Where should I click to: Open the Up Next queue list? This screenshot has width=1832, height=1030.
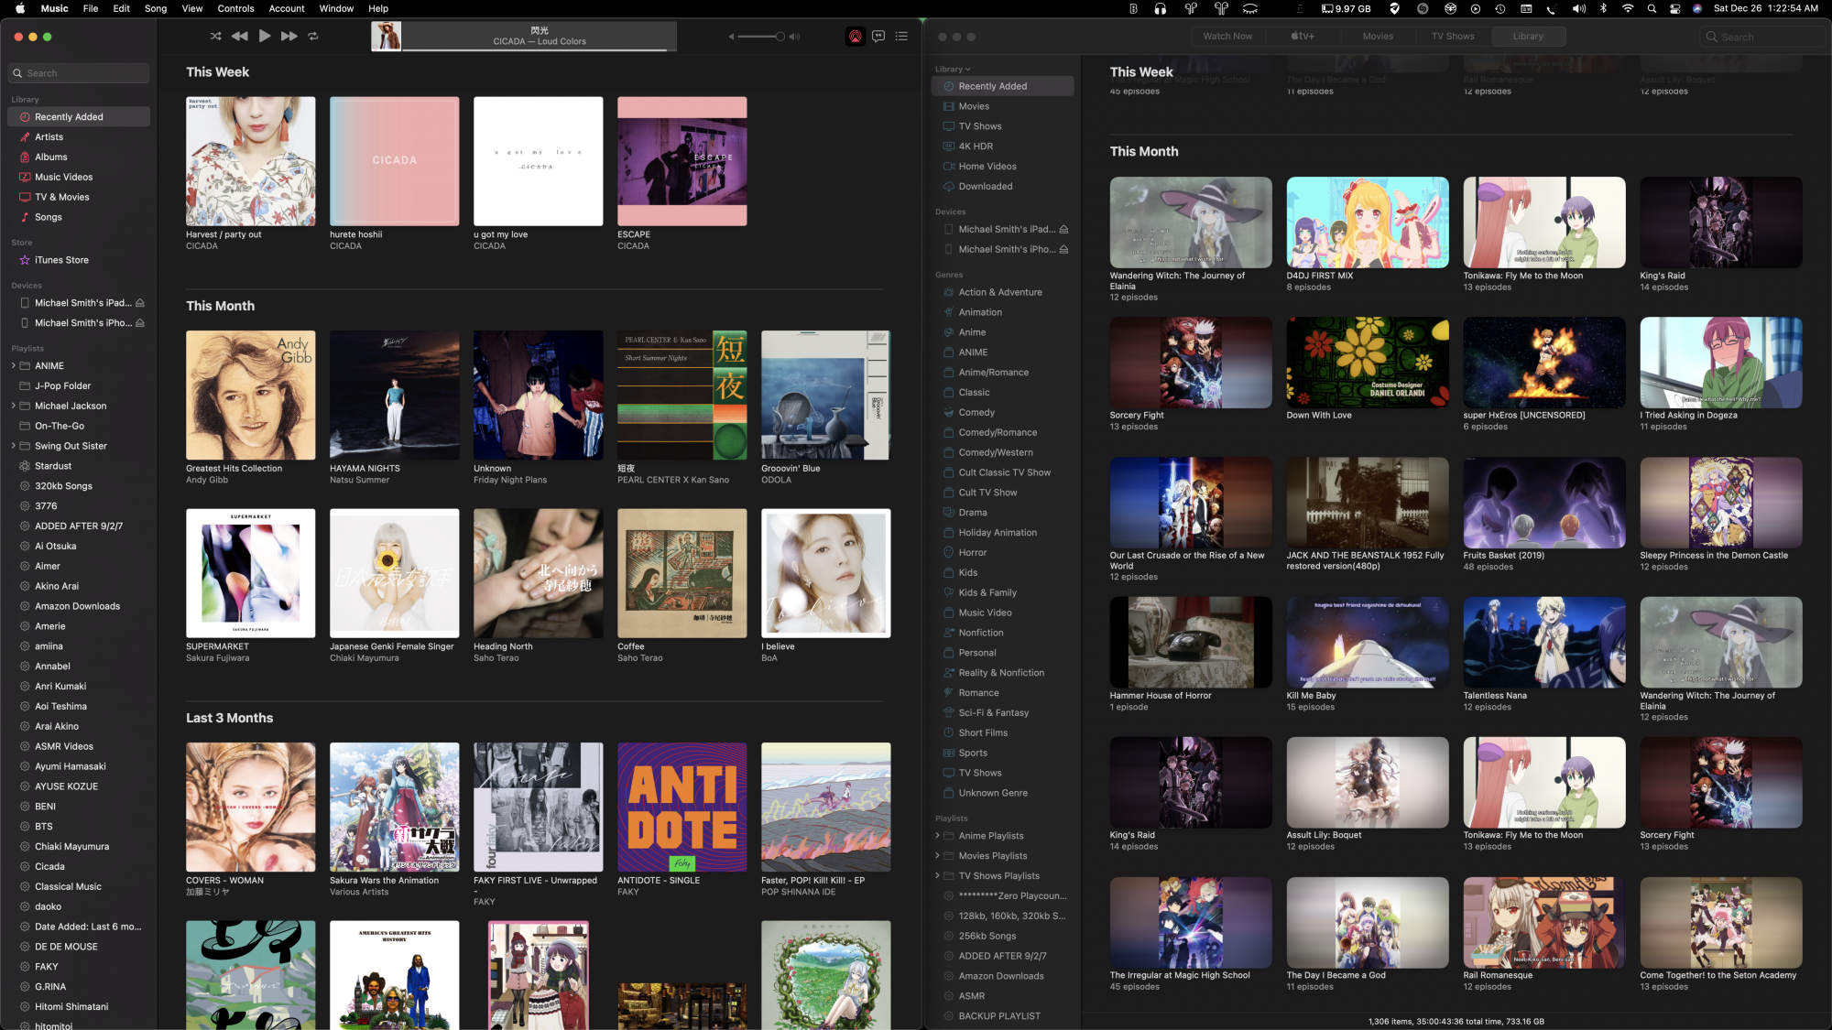click(x=902, y=37)
